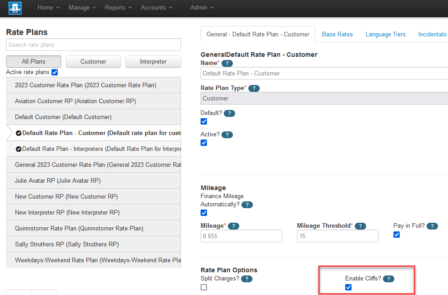Screen dimensions: 448x295
Task: Click the Mileage value field
Action: pyautogui.click(x=242, y=236)
